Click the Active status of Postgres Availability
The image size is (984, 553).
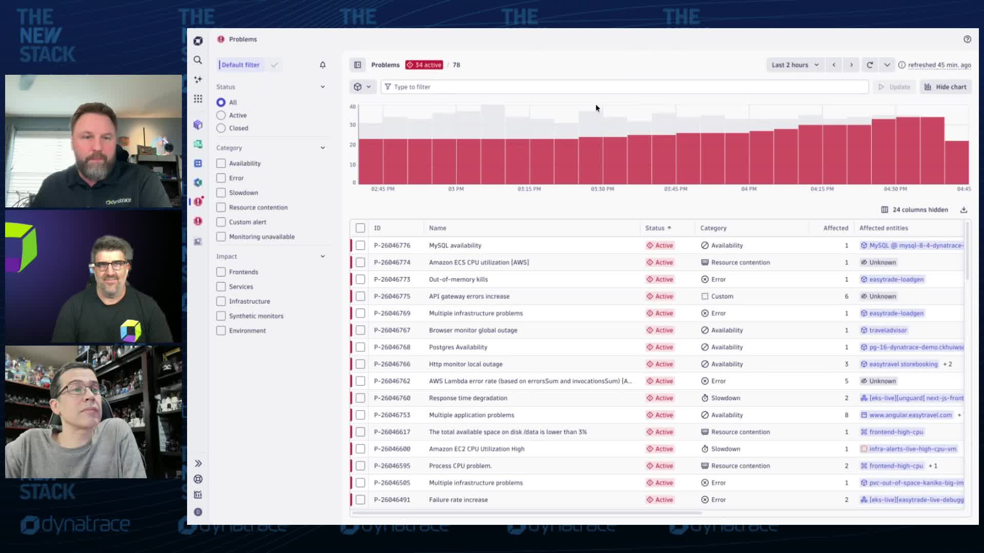click(660, 347)
